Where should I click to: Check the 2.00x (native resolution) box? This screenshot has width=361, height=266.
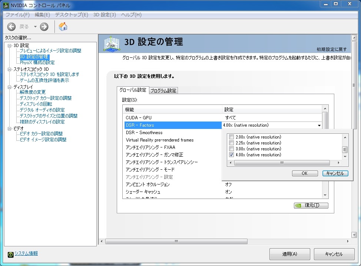[232, 137]
